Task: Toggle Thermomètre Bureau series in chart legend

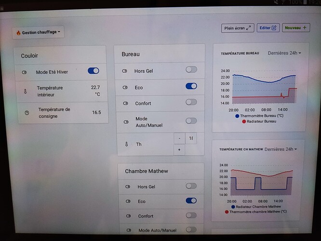Action: (259, 116)
